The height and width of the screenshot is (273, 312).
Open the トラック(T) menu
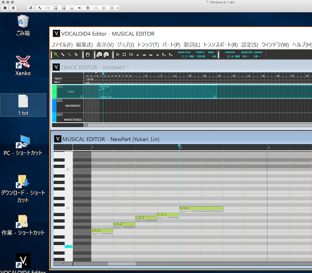(148, 44)
